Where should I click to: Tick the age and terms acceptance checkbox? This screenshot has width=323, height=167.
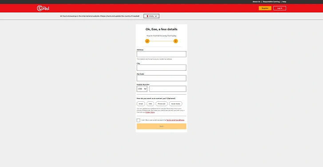click(x=138, y=120)
